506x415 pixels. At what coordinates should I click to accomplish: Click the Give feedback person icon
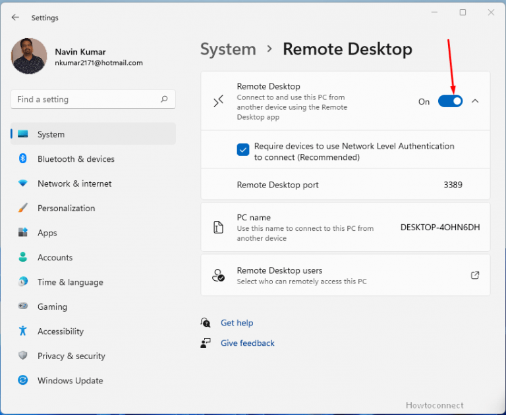(x=206, y=343)
